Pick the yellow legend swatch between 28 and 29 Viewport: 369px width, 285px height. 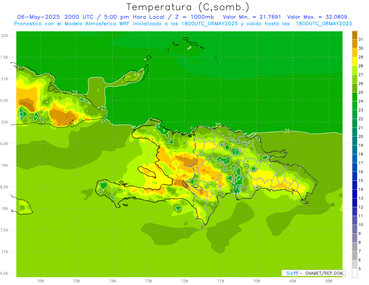point(355,61)
